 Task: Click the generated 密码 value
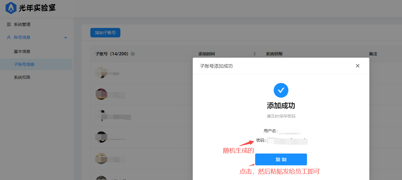click(x=287, y=141)
